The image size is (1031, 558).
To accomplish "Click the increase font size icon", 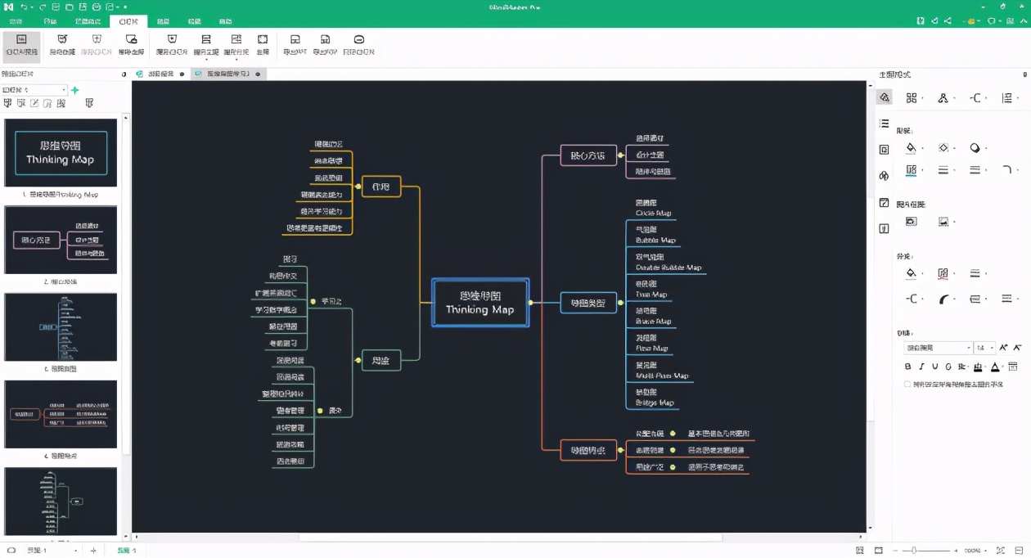I will point(1004,348).
